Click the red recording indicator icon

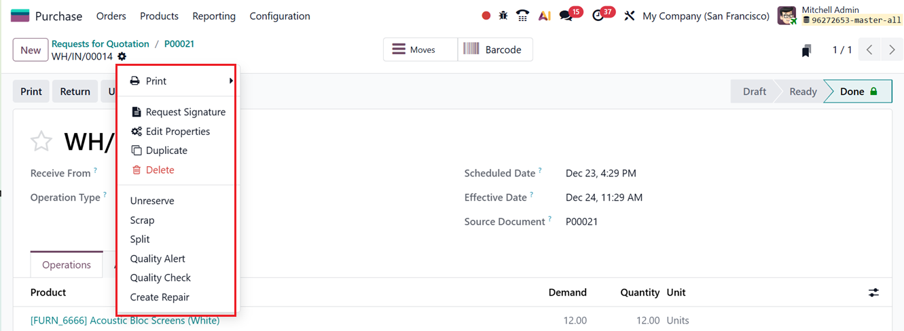point(486,16)
